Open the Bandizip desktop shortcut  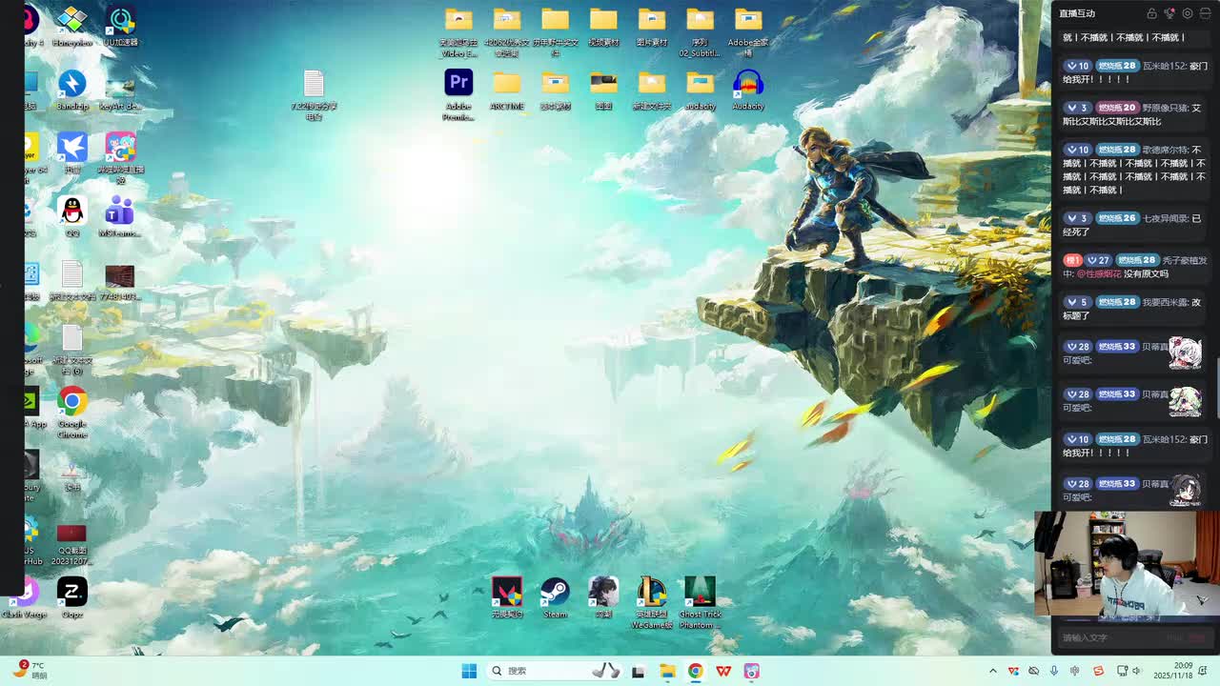72,90
